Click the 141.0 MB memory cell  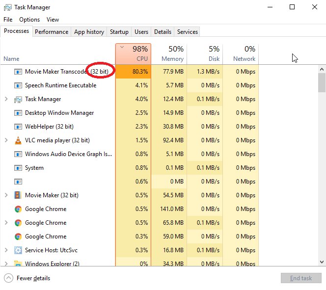click(x=169, y=209)
